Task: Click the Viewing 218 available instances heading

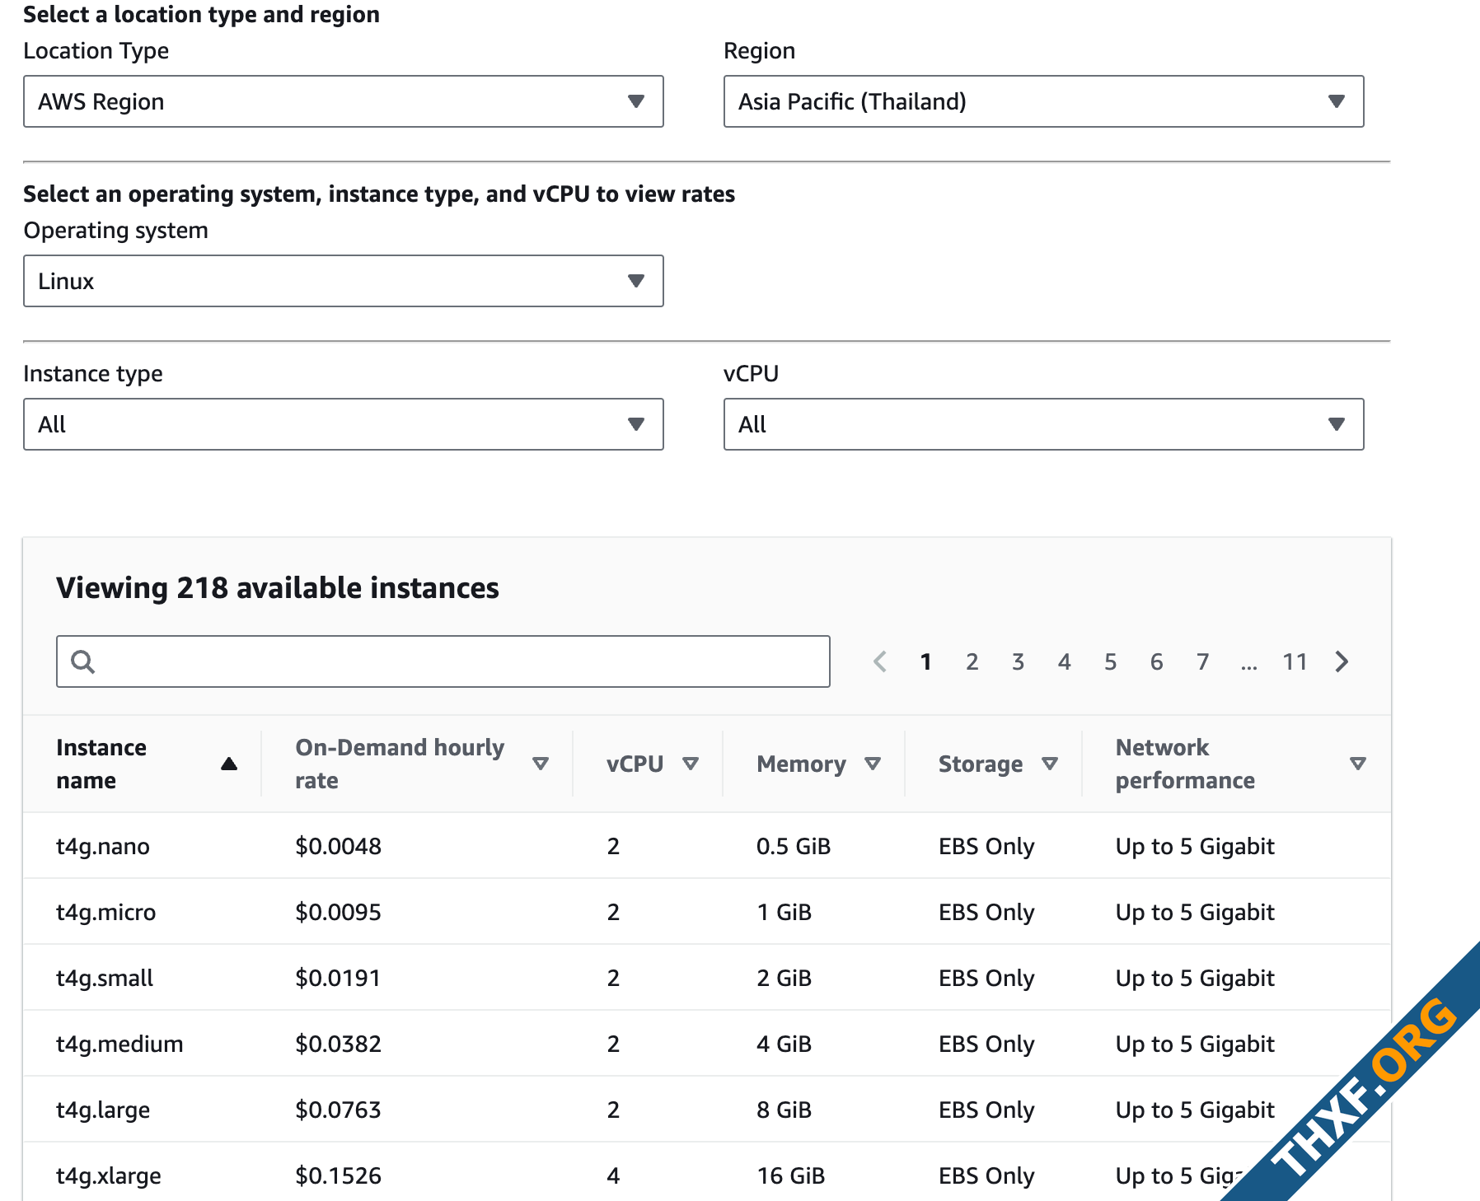Action: coord(278,588)
